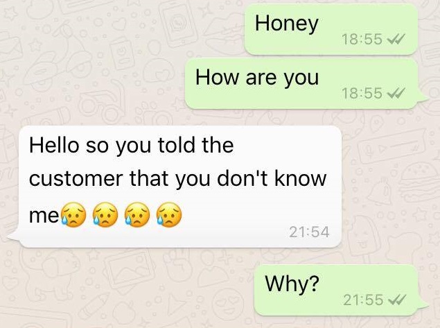Click the tail of the received white bubble

pyautogui.click(x=14, y=236)
